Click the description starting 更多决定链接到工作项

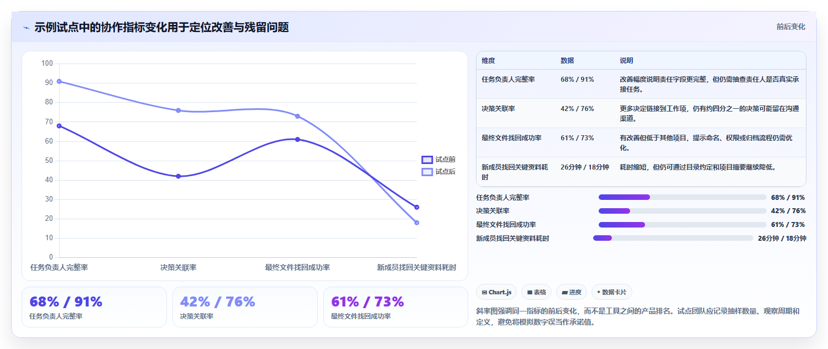[710, 113]
